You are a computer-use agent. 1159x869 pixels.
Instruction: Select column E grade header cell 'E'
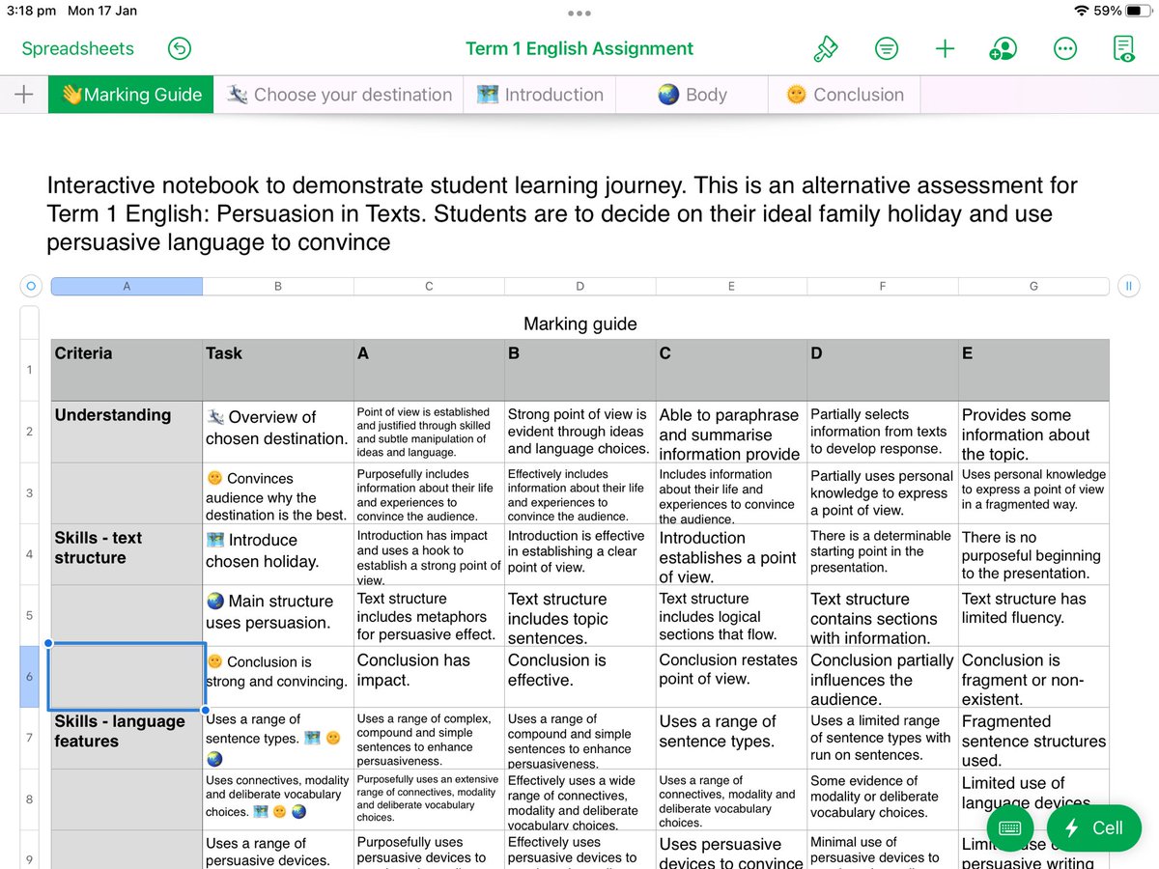1033,371
